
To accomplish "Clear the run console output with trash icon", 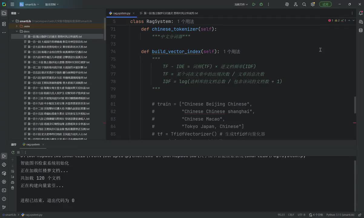I will point(12,188).
